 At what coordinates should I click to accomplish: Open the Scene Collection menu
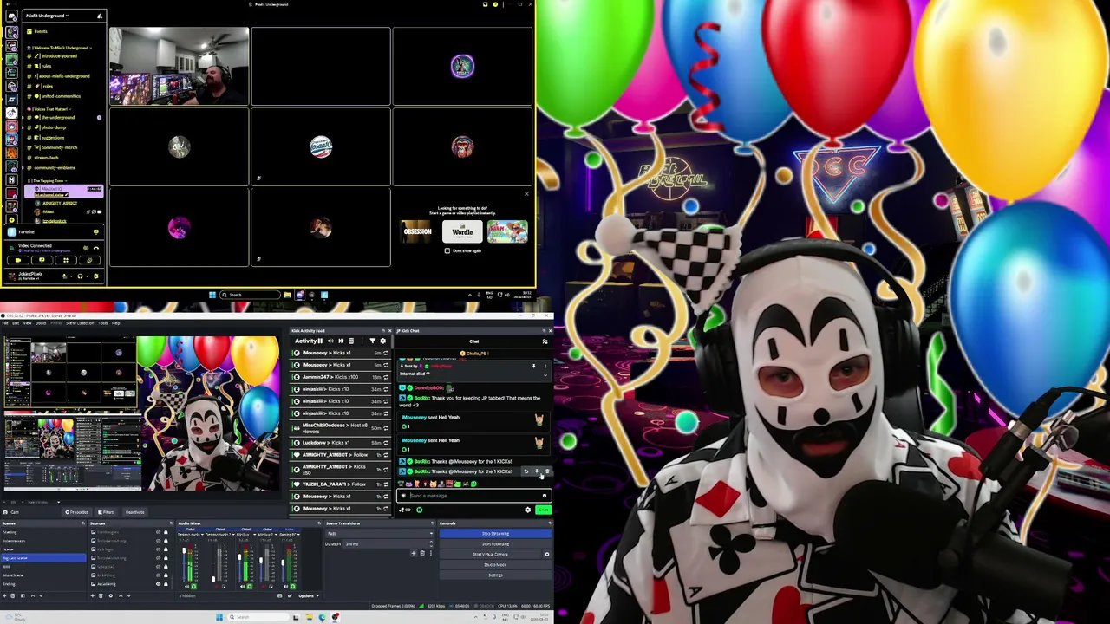pos(80,323)
